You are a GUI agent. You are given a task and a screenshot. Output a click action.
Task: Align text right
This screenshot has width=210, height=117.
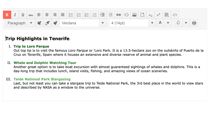(x=55, y=15)
